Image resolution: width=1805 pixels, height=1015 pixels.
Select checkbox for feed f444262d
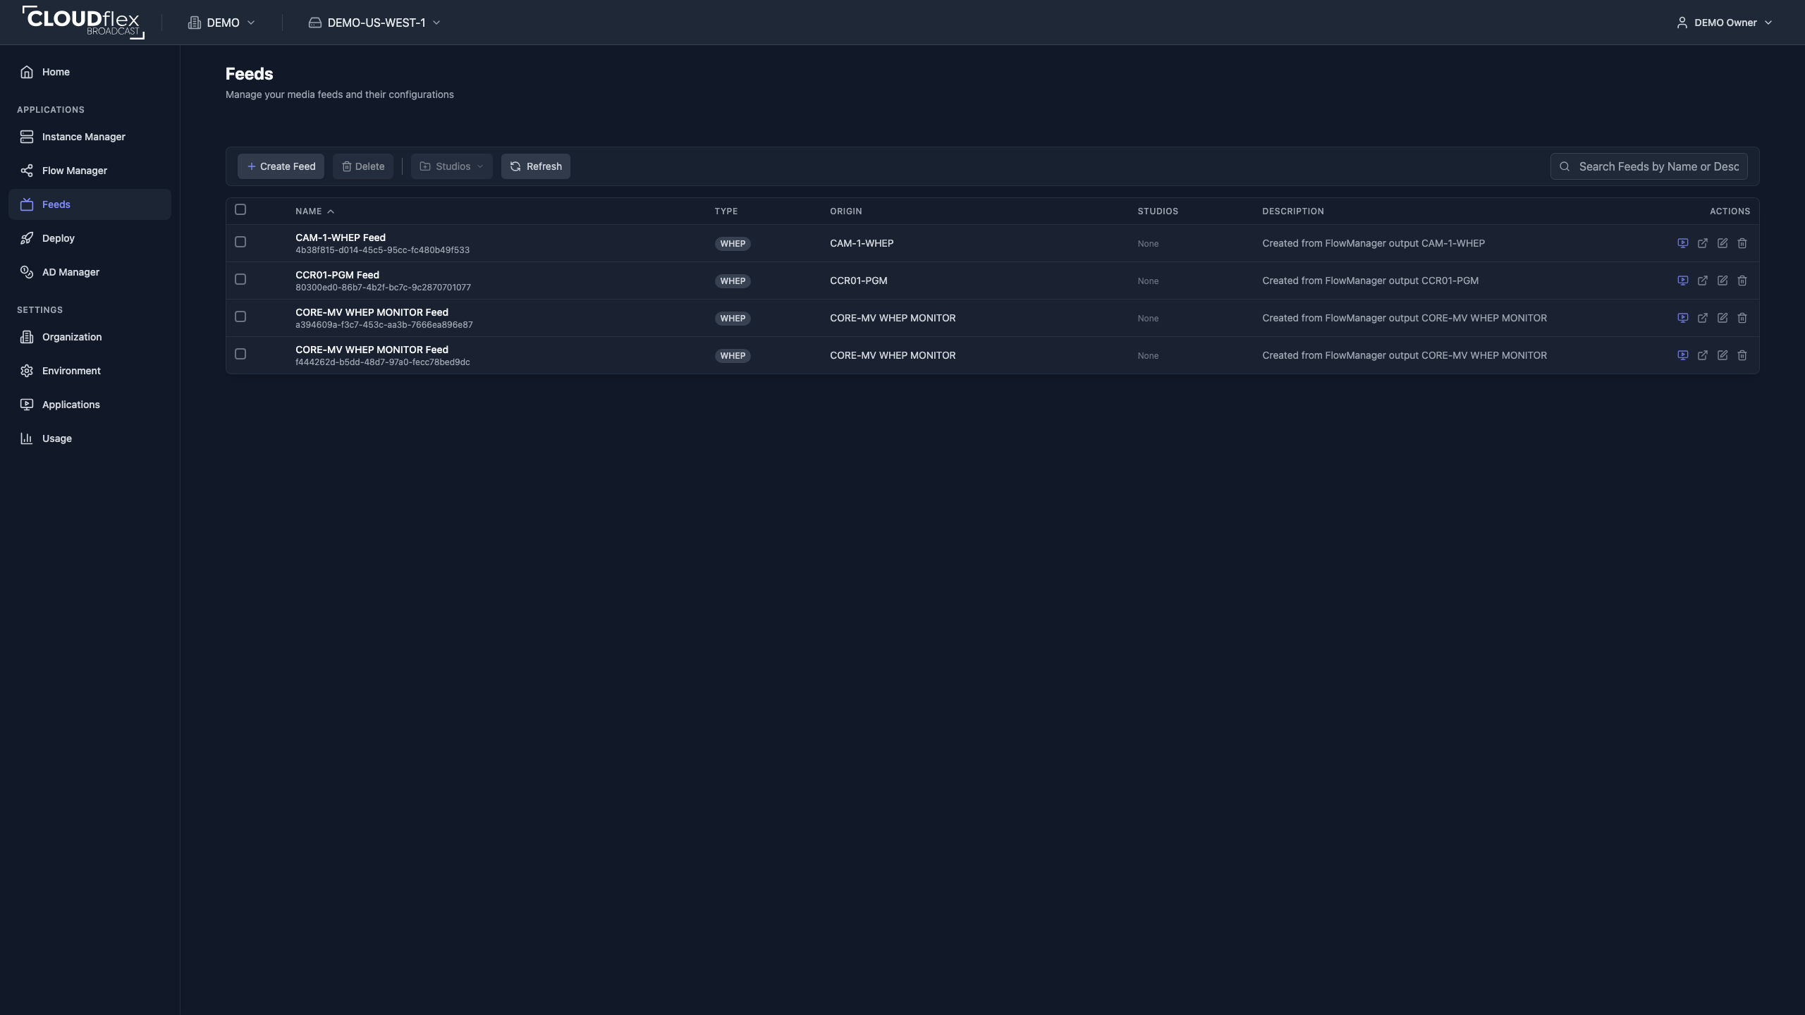pyautogui.click(x=240, y=354)
